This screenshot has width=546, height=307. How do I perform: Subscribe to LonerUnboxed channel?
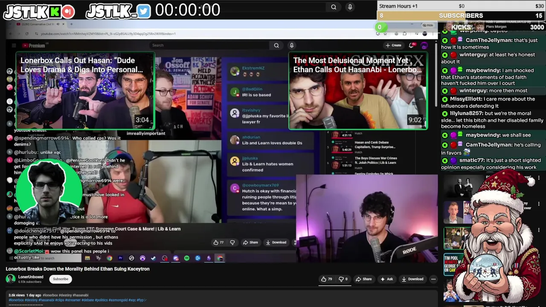61,279
